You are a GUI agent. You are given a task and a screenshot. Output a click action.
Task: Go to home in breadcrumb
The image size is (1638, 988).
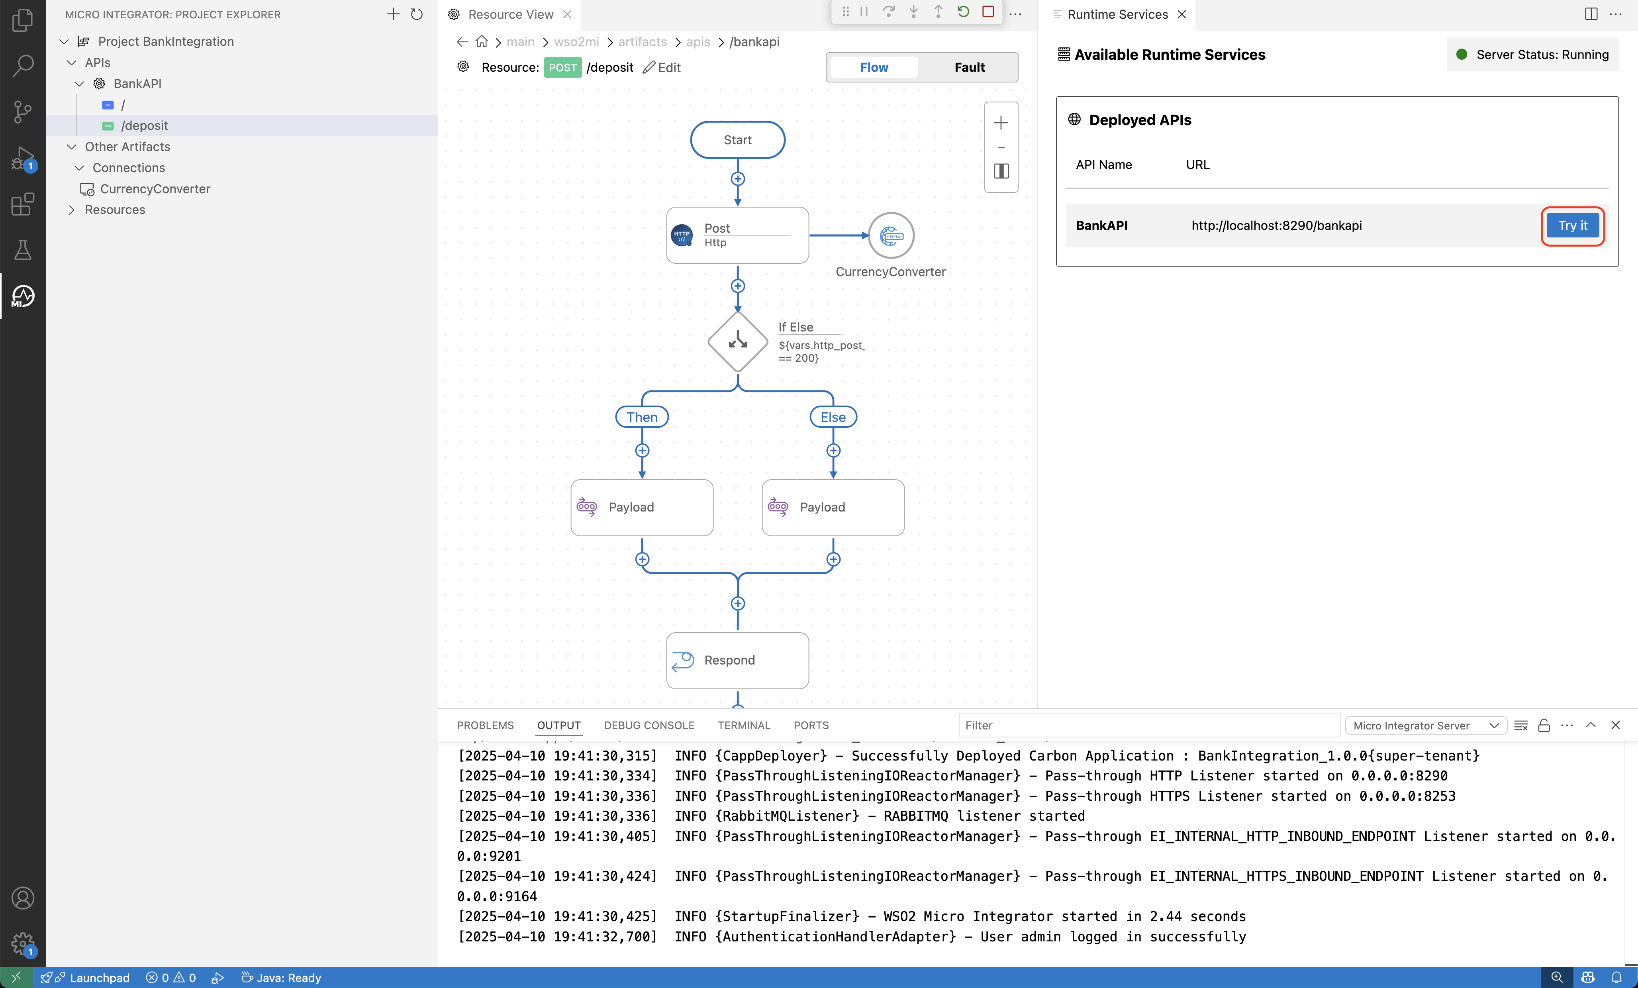(x=482, y=42)
